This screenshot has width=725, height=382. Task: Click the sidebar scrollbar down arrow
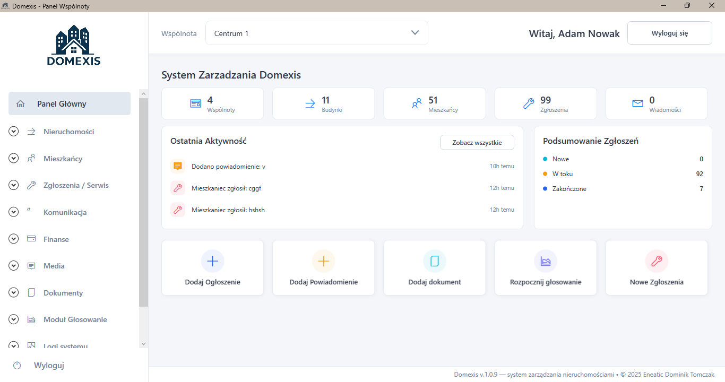[143, 344]
